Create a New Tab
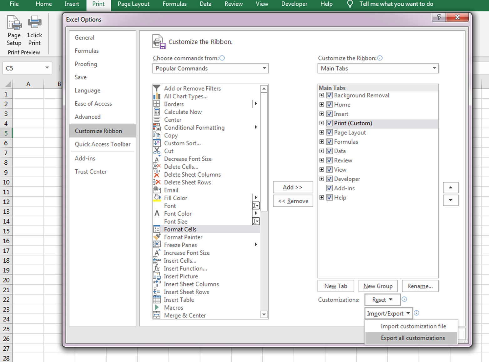 (x=336, y=286)
